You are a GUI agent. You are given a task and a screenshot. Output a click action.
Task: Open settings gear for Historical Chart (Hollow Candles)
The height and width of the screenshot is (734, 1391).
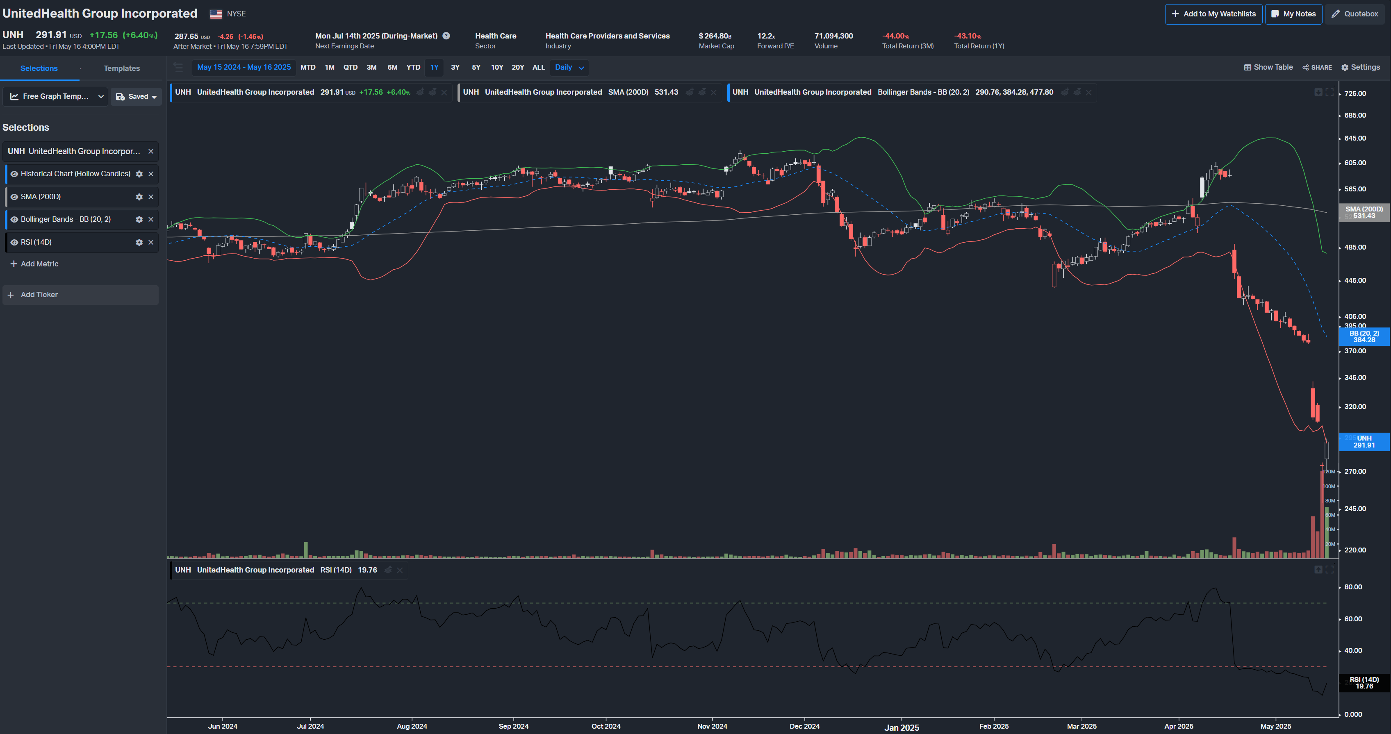(x=139, y=174)
